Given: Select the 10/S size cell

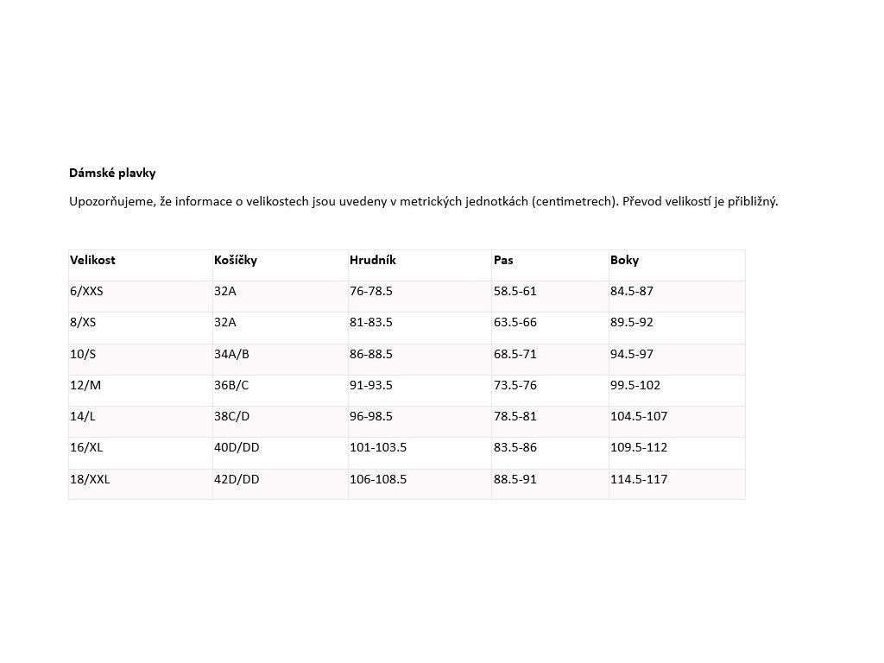Looking at the screenshot, I should pos(83,354).
